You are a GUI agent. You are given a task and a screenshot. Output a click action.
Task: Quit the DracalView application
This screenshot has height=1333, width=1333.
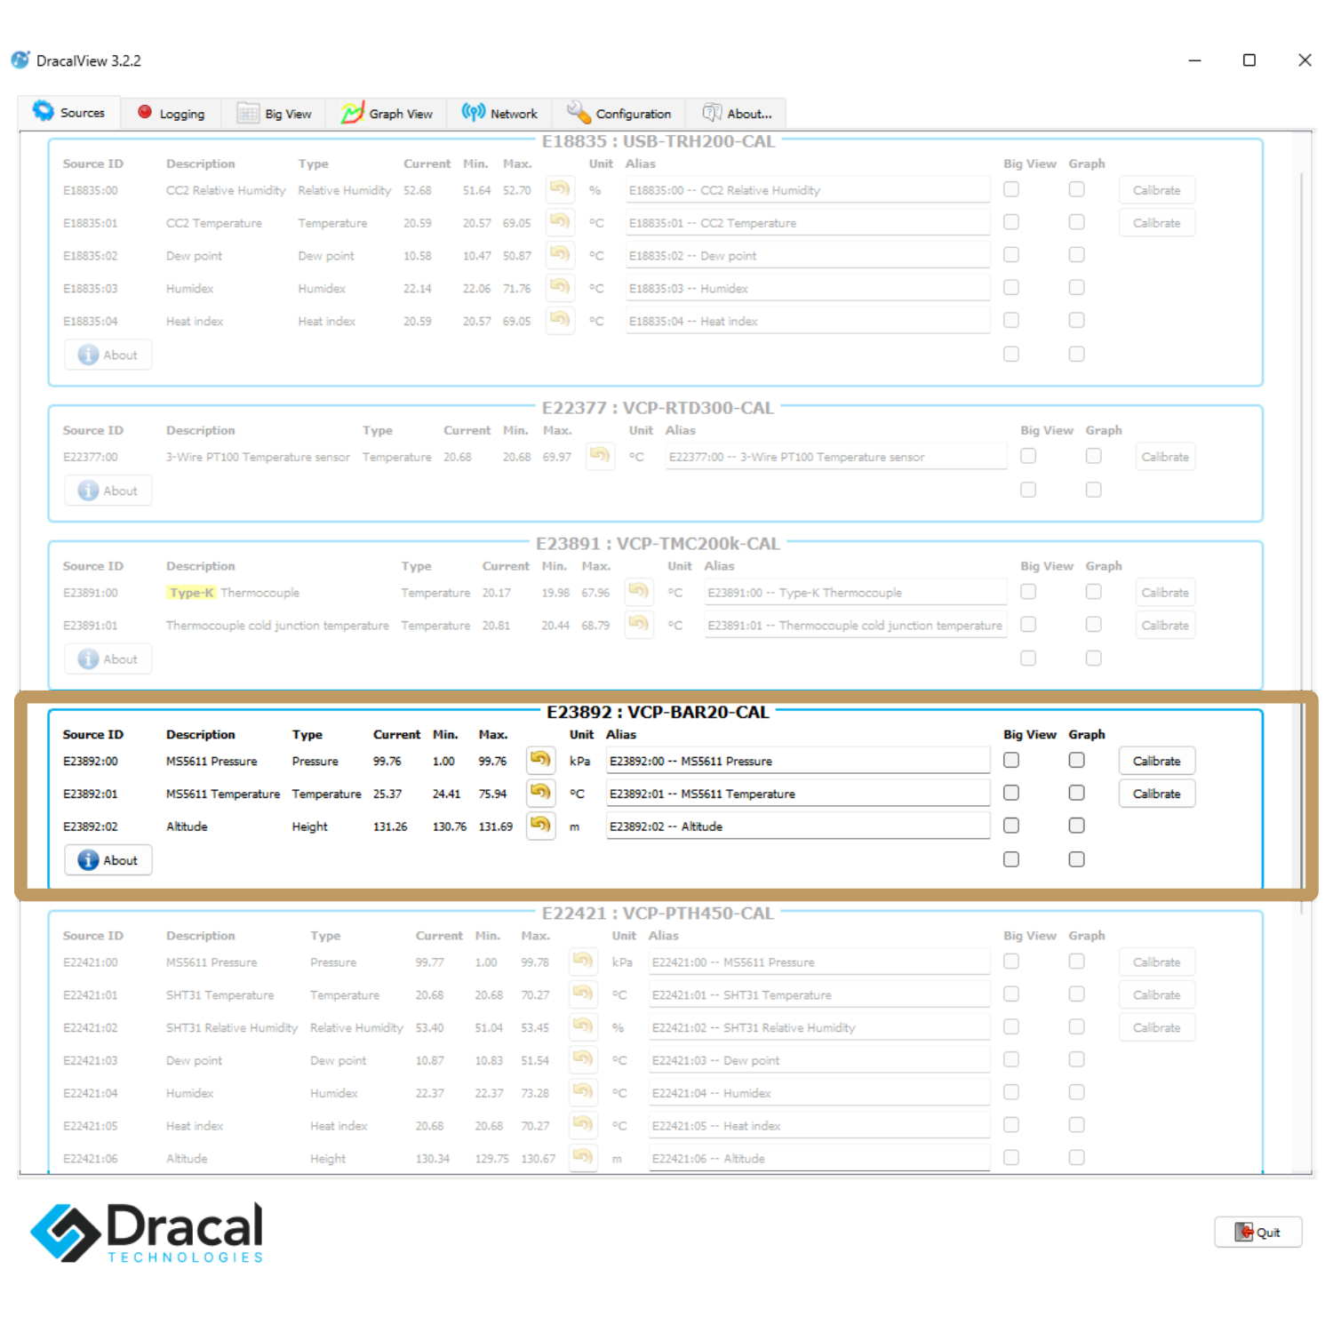coord(1257,1232)
